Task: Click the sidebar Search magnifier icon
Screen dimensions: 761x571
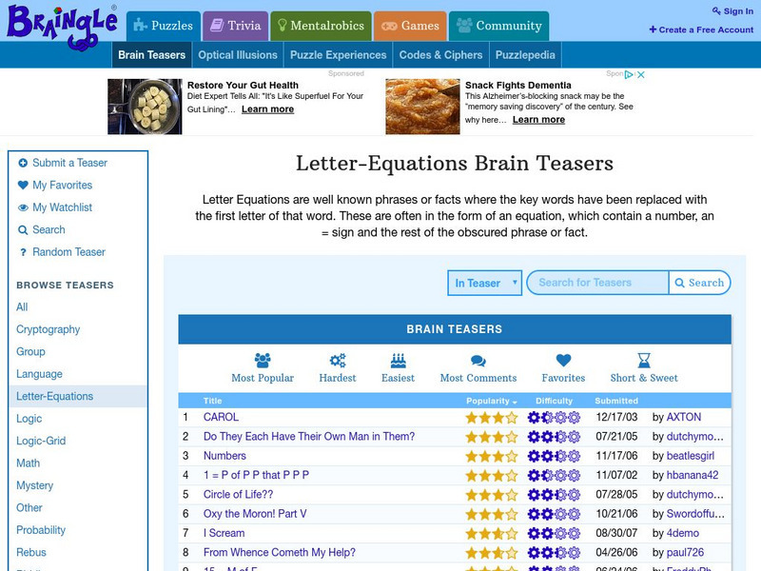Action: pos(23,230)
